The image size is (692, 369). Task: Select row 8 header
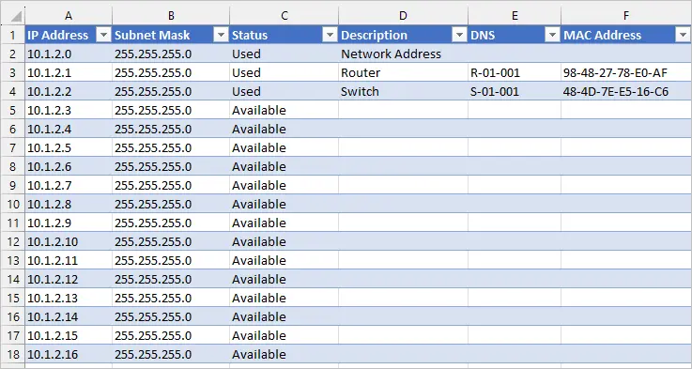pyautogui.click(x=12, y=166)
